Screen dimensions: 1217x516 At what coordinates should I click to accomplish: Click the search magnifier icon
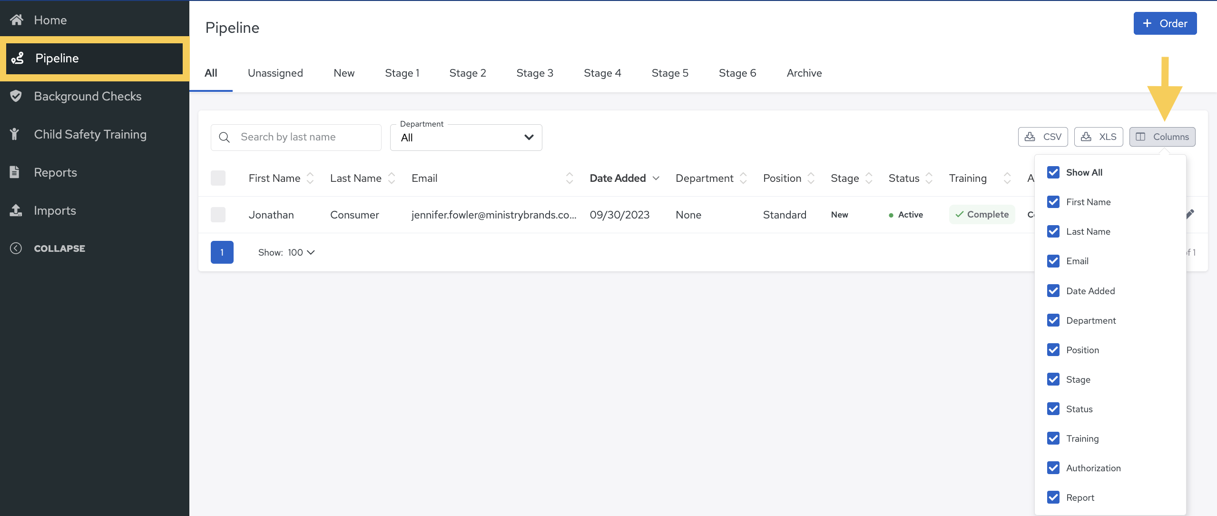coord(225,138)
